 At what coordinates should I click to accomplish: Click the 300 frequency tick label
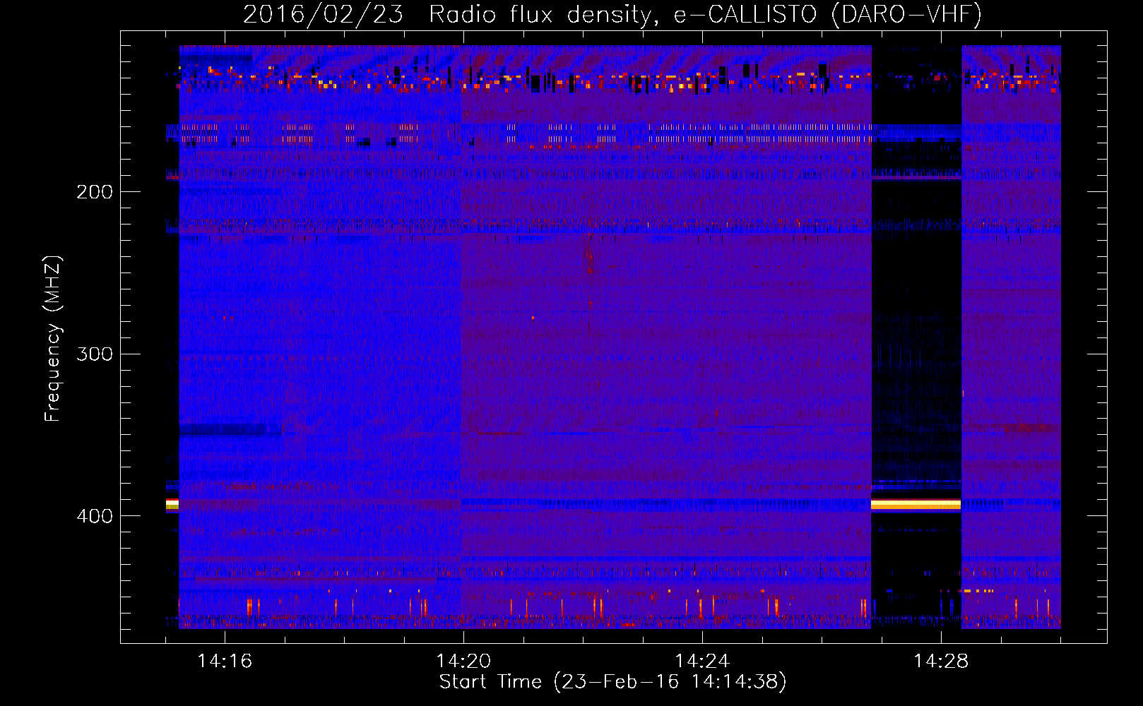95,354
